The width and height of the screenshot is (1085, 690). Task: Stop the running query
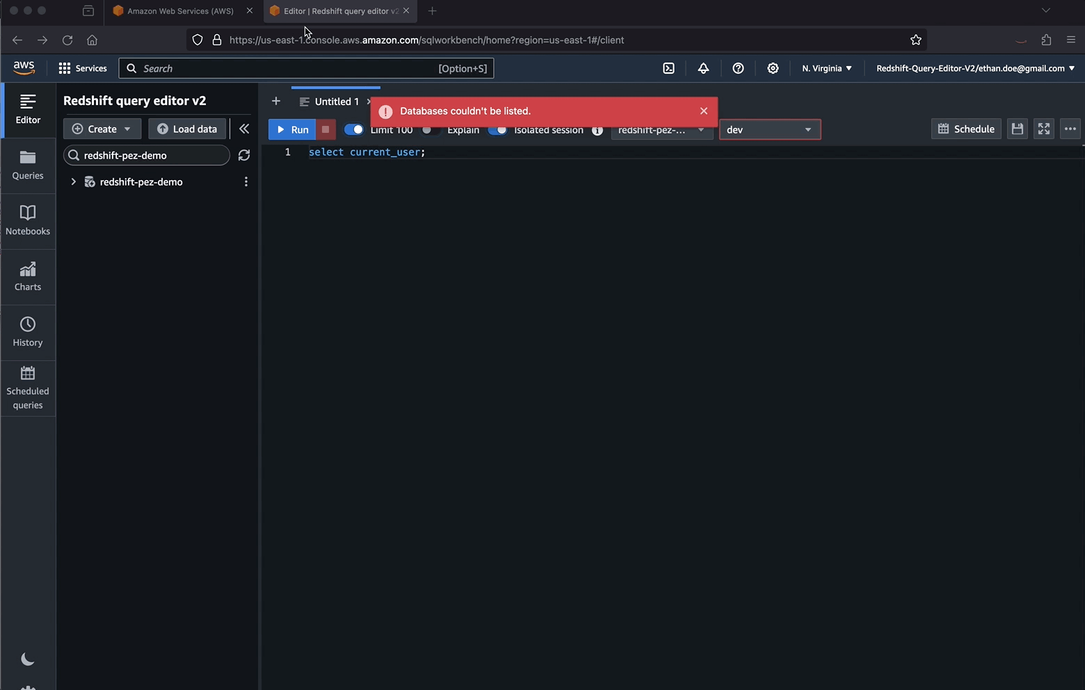pos(325,129)
